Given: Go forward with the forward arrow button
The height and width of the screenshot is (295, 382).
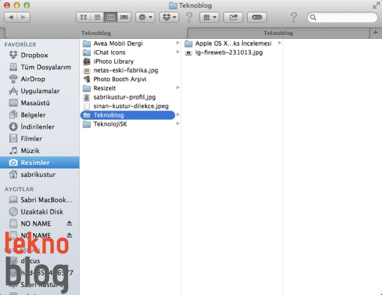Looking at the screenshot, I should 23,17.
